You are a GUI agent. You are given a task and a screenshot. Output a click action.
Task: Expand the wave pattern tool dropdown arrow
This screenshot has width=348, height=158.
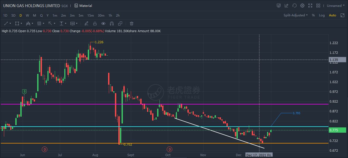coord(32,23)
